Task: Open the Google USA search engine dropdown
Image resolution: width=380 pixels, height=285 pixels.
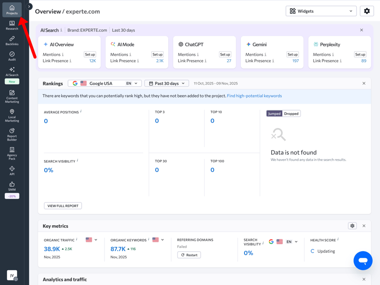Action: point(104,83)
